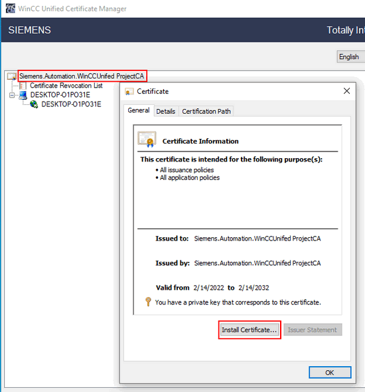Click the Certificate Information heading
Viewport: 365px width, 392px height.
point(200,142)
